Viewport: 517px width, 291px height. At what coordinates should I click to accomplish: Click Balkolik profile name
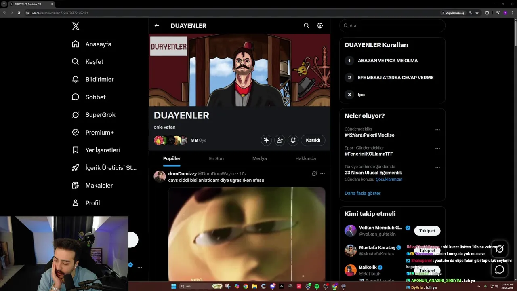(368, 267)
